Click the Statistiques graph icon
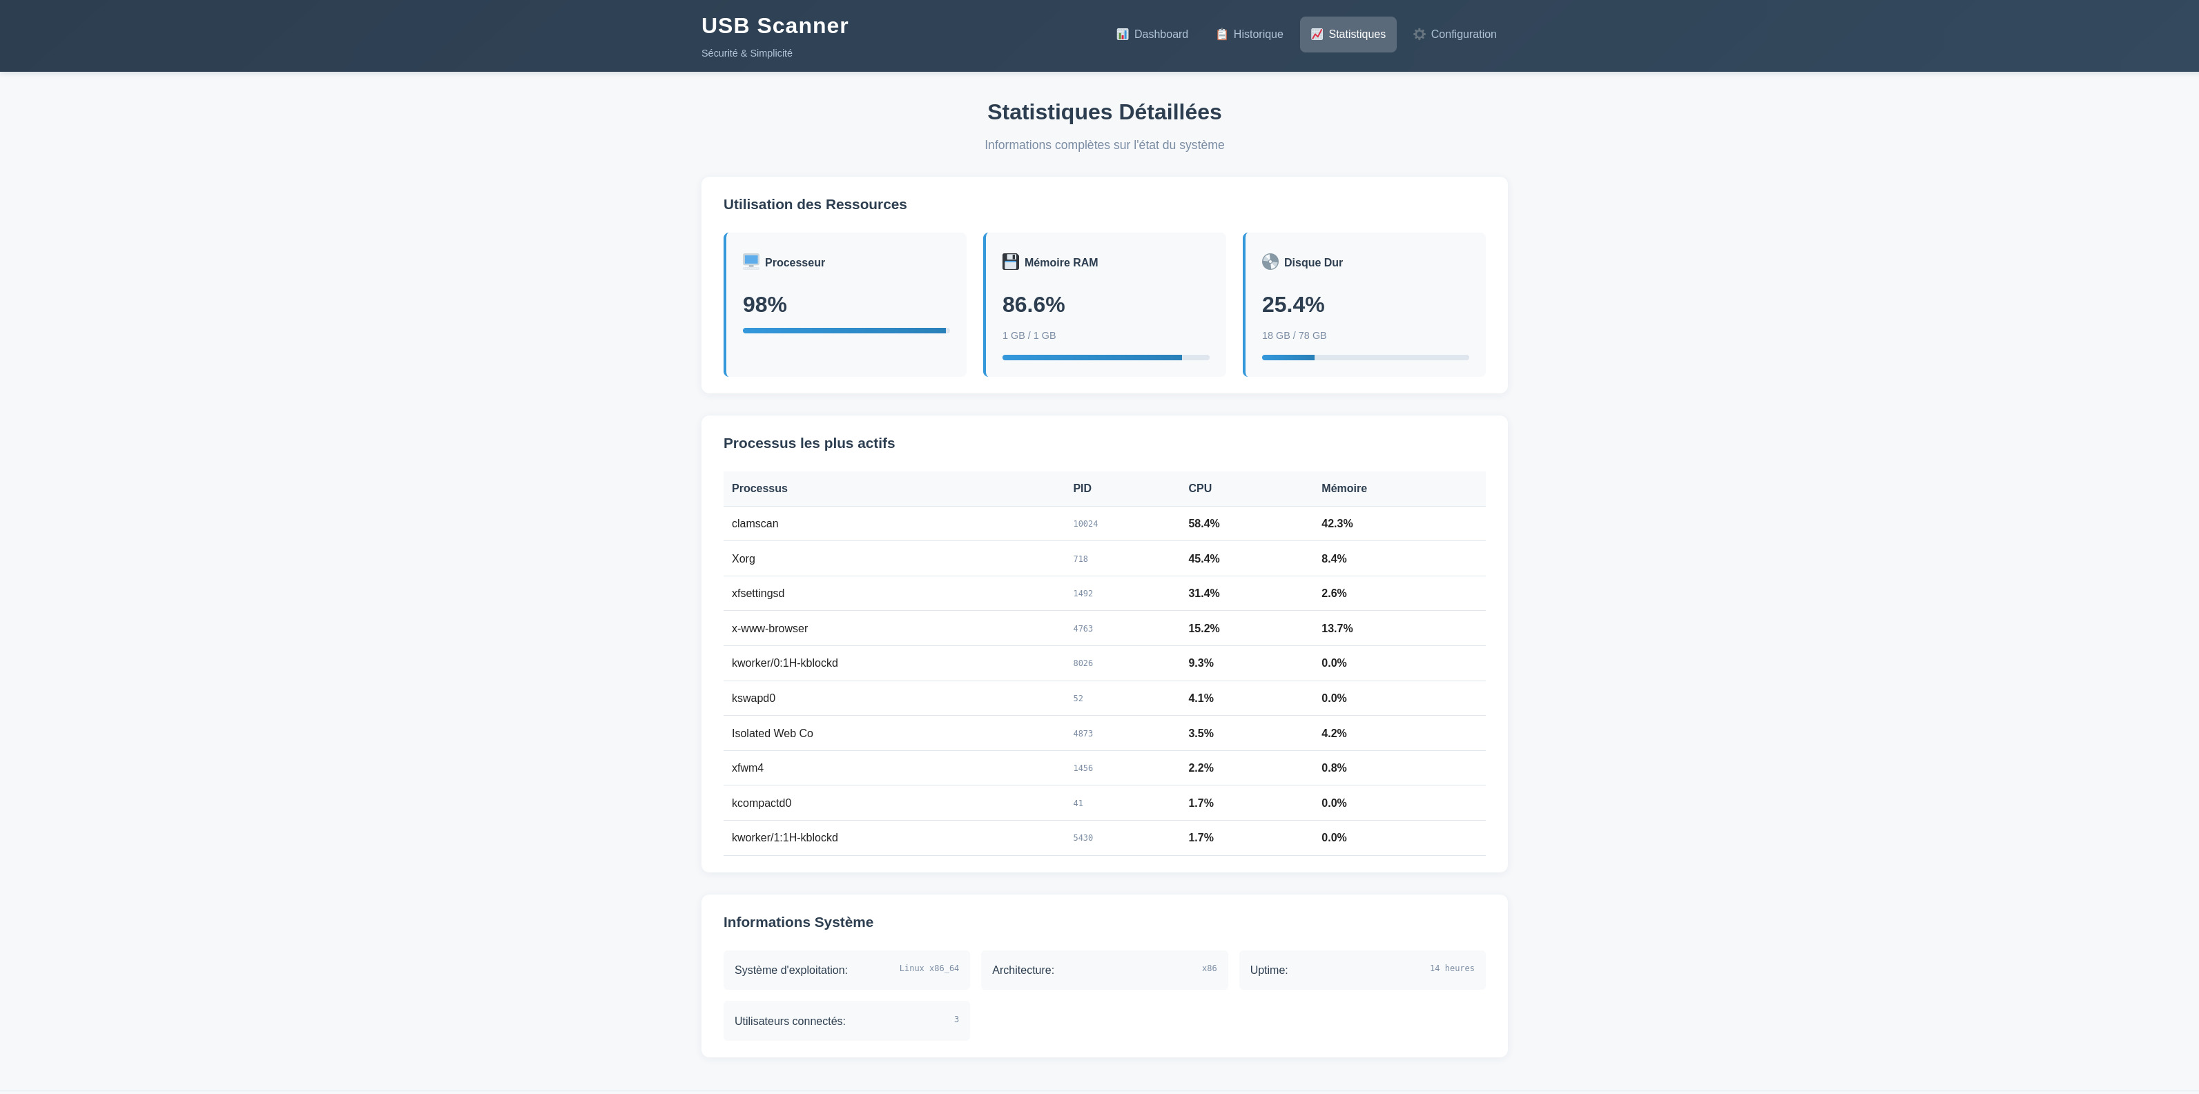Viewport: 2199px width, 1094px height. tap(1317, 34)
